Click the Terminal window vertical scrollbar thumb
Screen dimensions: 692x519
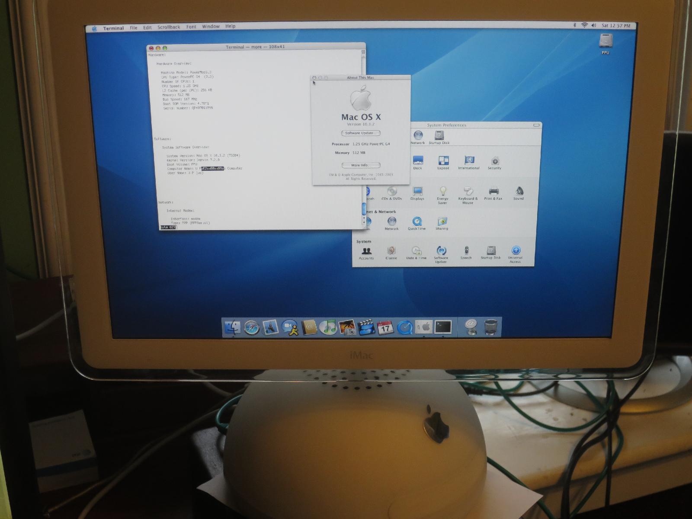pos(364,208)
